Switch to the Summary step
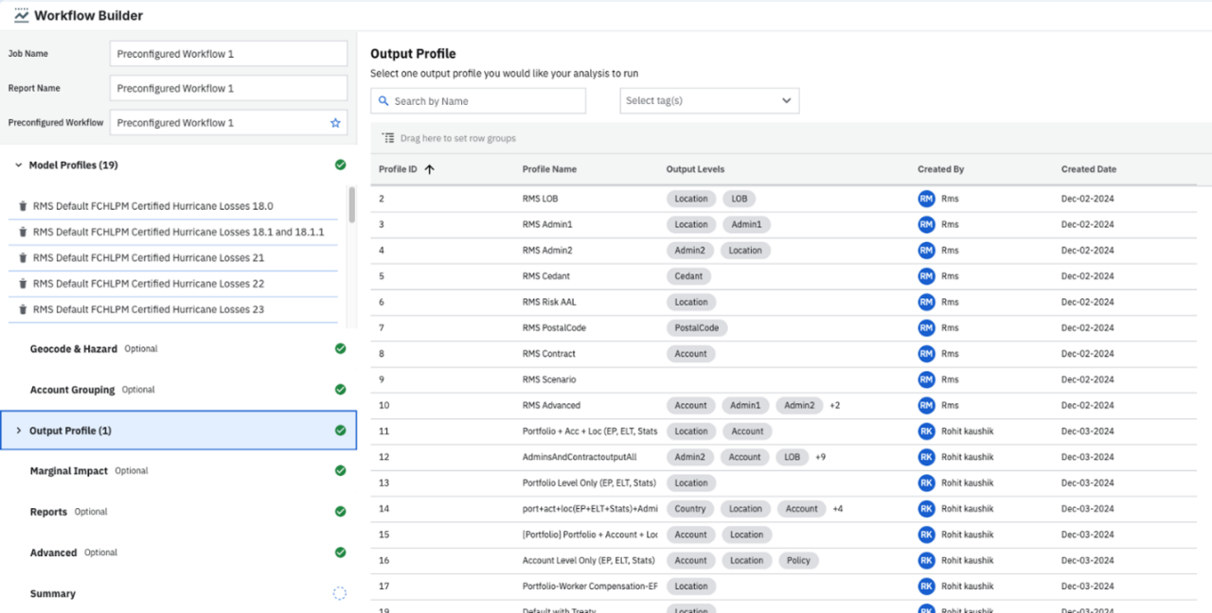This screenshot has width=1212, height=613. tap(52, 593)
